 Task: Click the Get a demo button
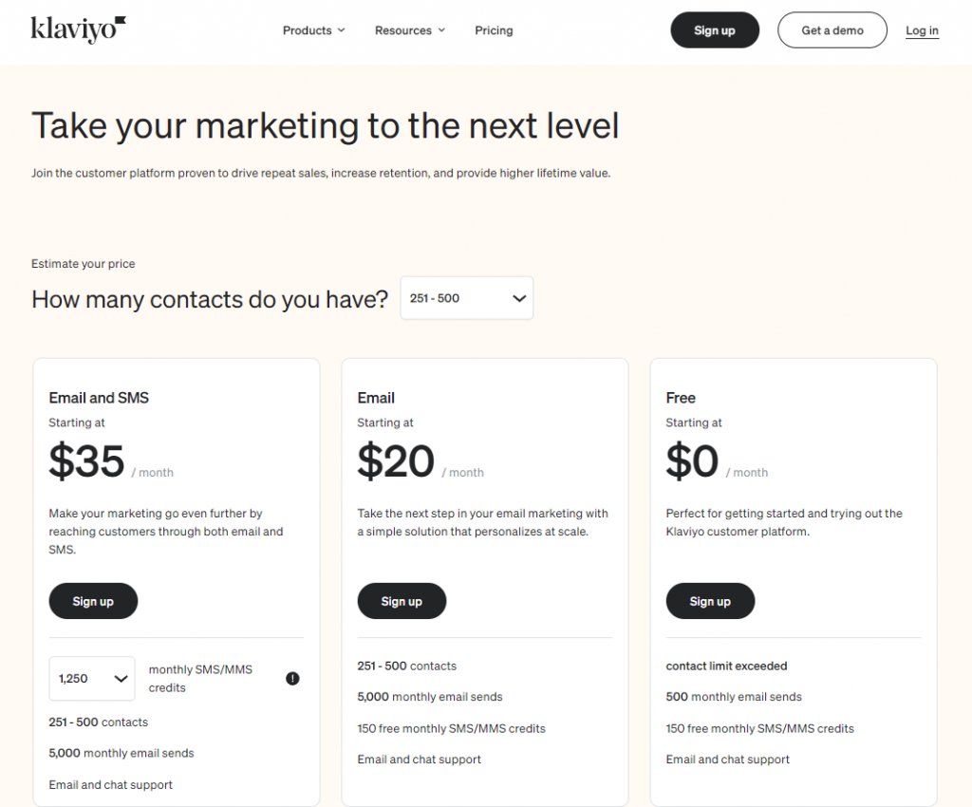click(x=832, y=30)
